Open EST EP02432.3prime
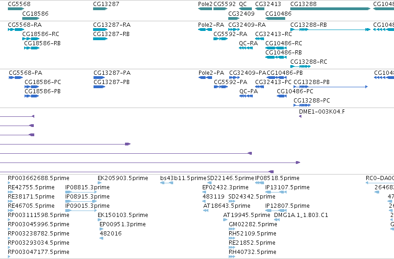Image resolution: width=394 pixels, height=259 pixels. pyautogui.click(x=225, y=187)
